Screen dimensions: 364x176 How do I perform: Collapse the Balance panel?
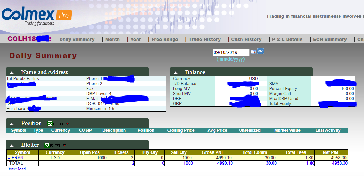tap(175, 73)
